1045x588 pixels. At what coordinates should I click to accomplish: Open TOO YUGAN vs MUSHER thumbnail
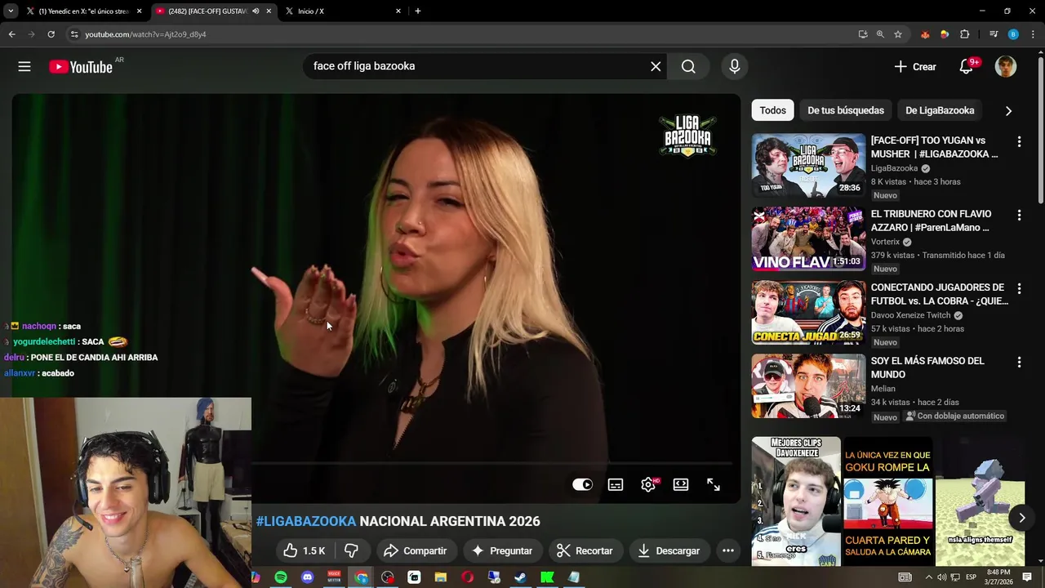(x=808, y=165)
